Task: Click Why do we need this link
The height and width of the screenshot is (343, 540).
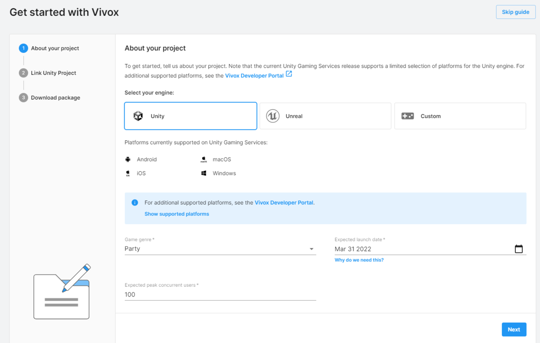Action: pyautogui.click(x=359, y=260)
